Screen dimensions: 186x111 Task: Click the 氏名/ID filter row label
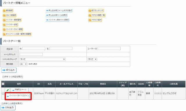[10, 49]
